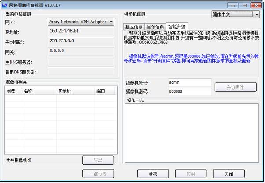This screenshot has width=265, height=183.
Task: Switch to the 其他信息 tab
Action: tap(155, 27)
